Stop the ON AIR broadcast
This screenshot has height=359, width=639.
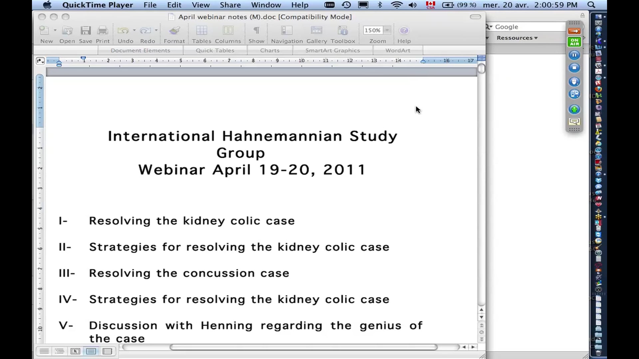coord(574,68)
